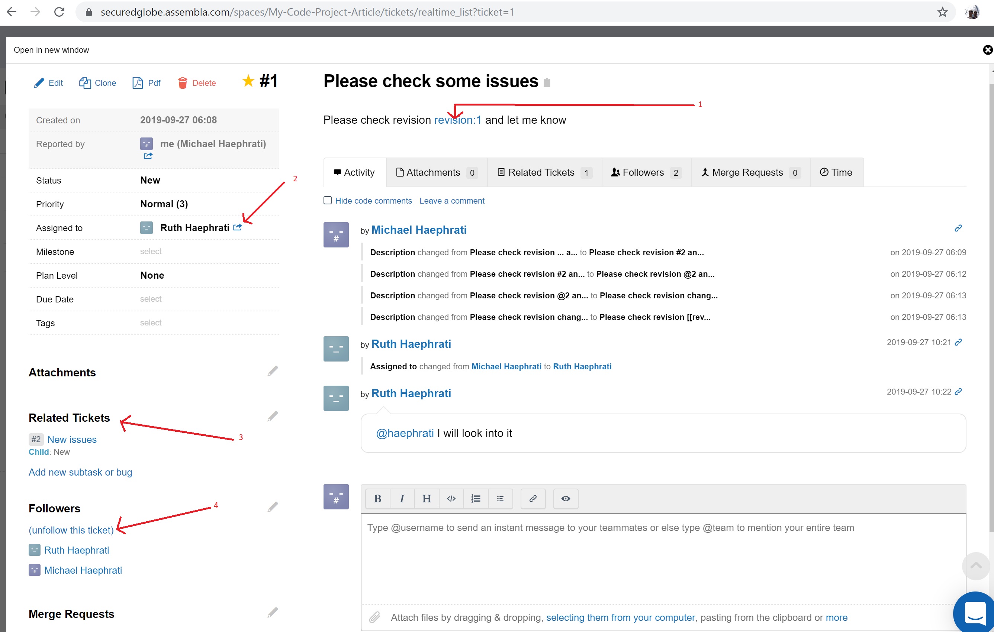Image resolution: width=994 pixels, height=632 pixels.
Task: Click Add new subtask or bug
Action: (x=80, y=472)
